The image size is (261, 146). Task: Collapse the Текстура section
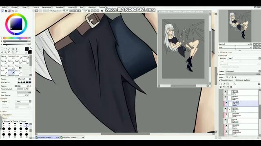tap(223, 56)
